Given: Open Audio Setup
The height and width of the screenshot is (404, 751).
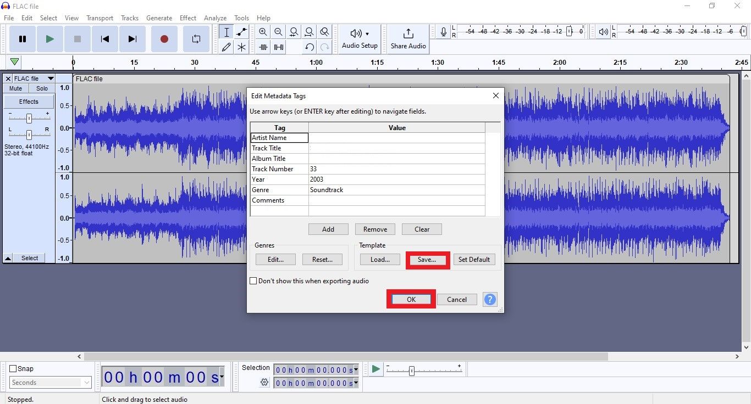Looking at the screenshot, I should click(360, 38).
